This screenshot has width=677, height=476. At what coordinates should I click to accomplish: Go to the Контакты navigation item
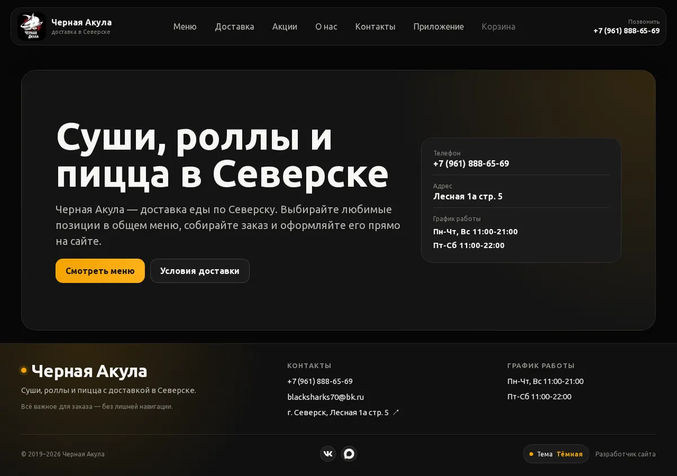pos(375,27)
